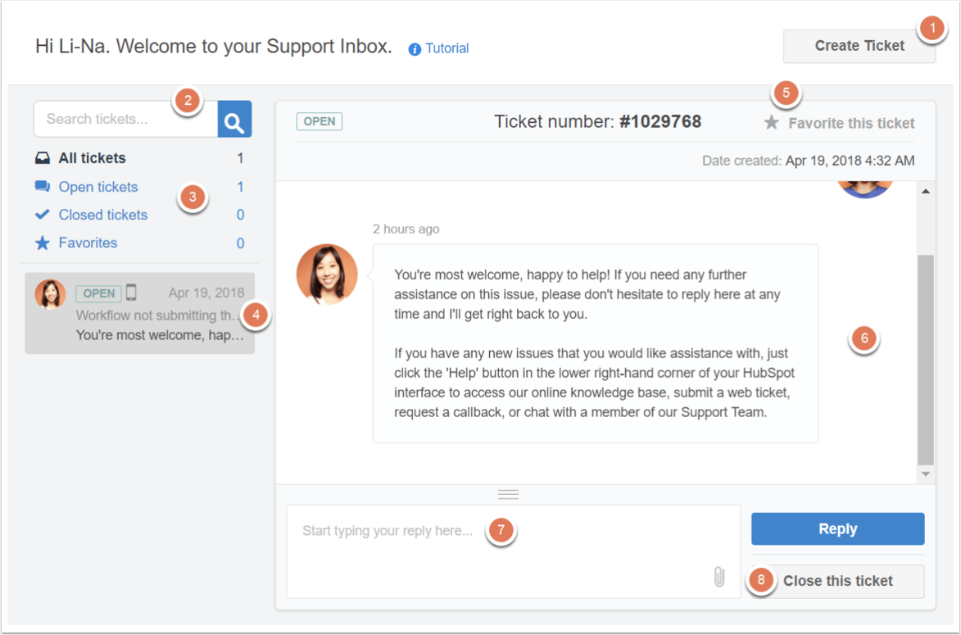Toggle Favorite this ticket

point(851,123)
